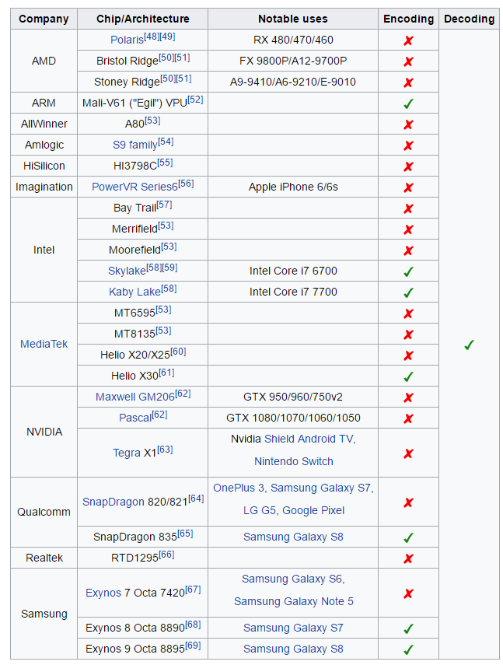Open citation 68 beside Exynos 8 Octa 8890

[194, 625]
